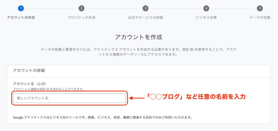Click the アカウントの詳細 section header
278x131 pixels.
tap(29, 71)
